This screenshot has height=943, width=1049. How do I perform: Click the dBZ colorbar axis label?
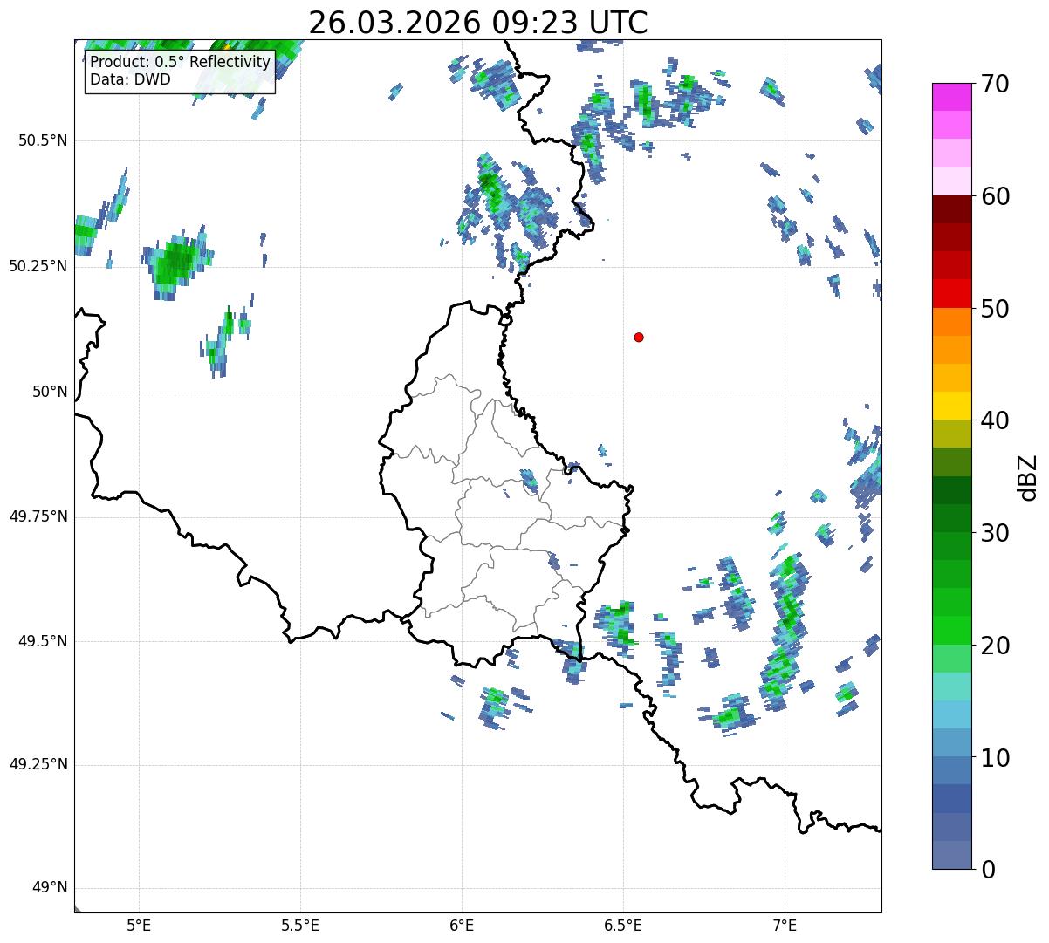pos(1029,477)
